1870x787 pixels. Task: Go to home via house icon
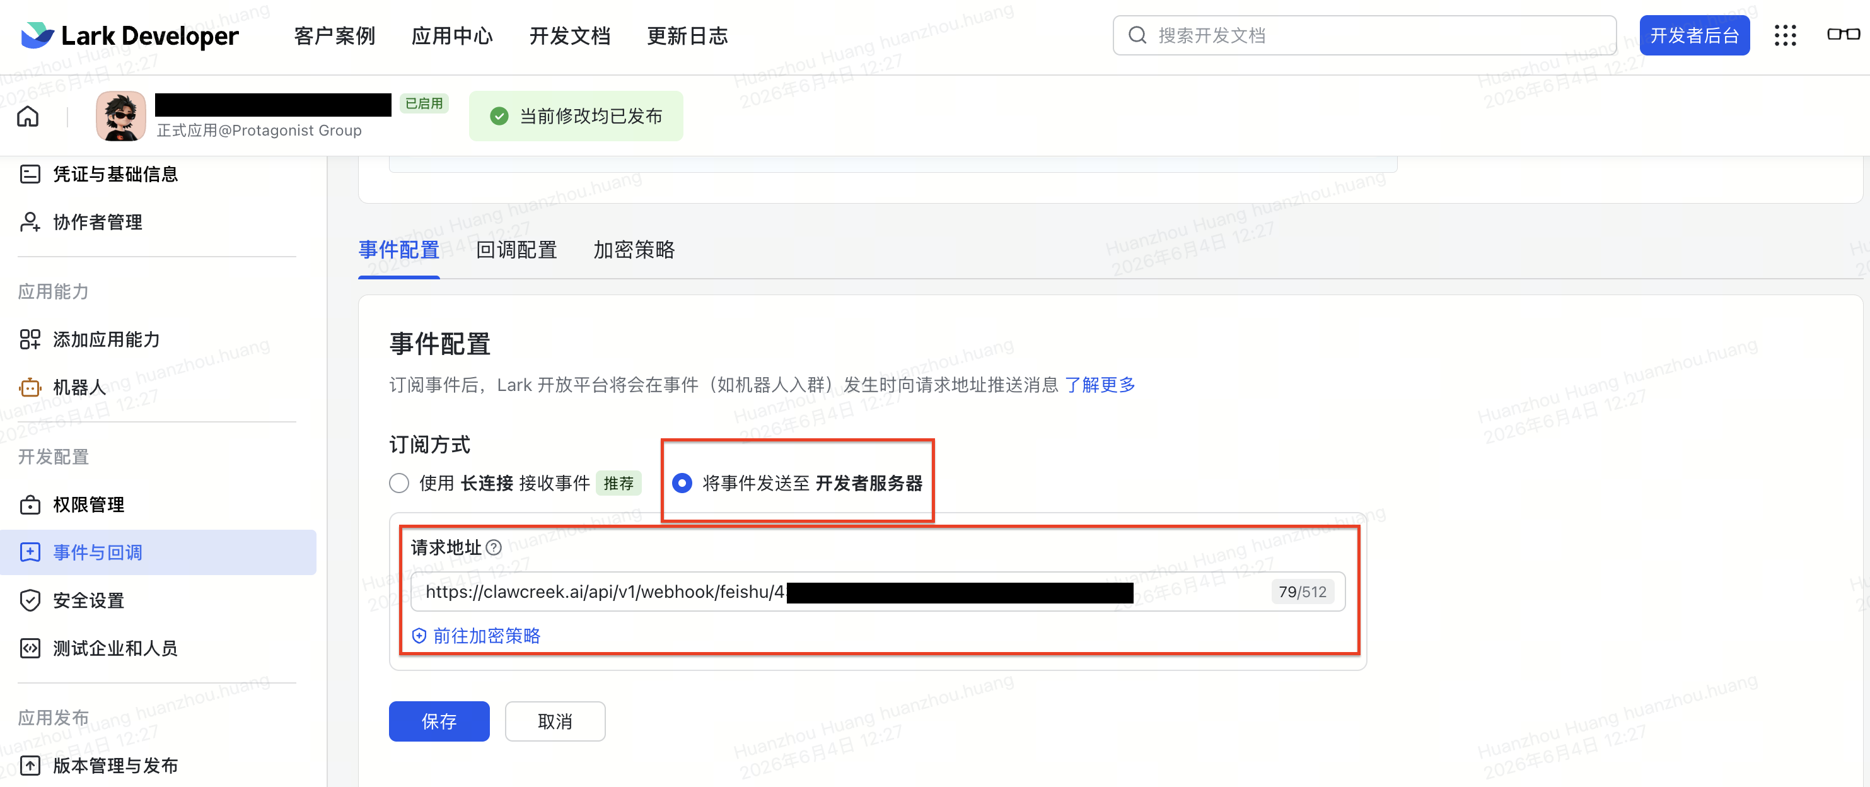[28, 116]
